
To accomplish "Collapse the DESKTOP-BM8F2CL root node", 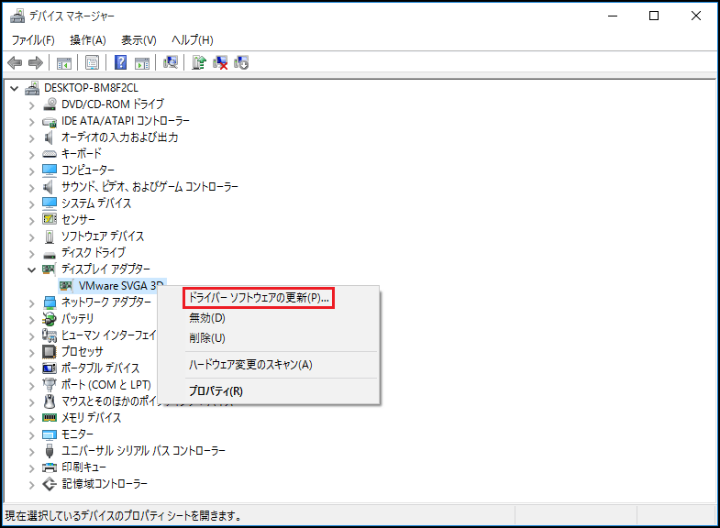I will click(15, 88).
